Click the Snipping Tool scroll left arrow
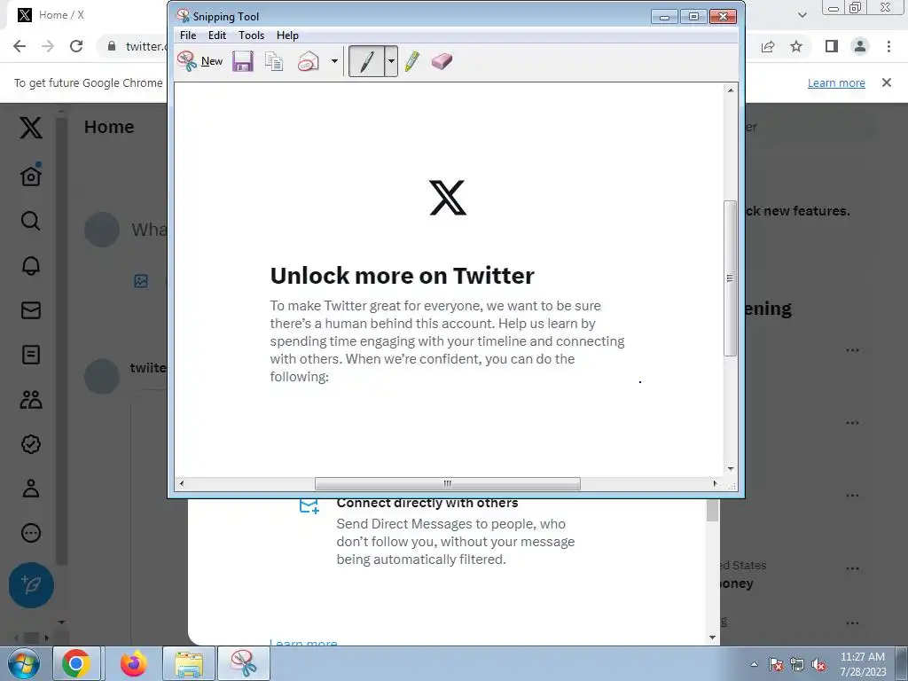Screen dimensions: 908x681 click(x=182, y=483)
